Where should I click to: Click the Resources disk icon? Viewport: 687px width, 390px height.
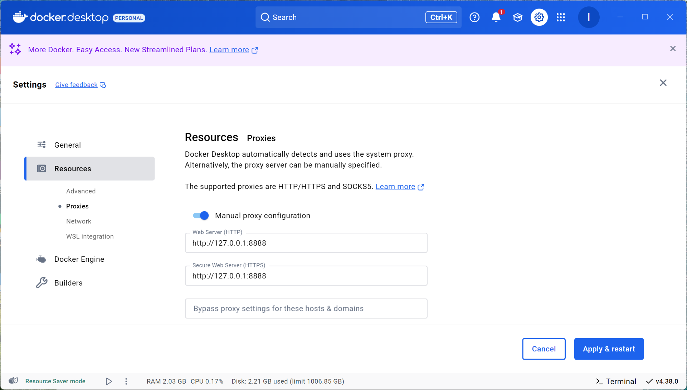(42, 168)
